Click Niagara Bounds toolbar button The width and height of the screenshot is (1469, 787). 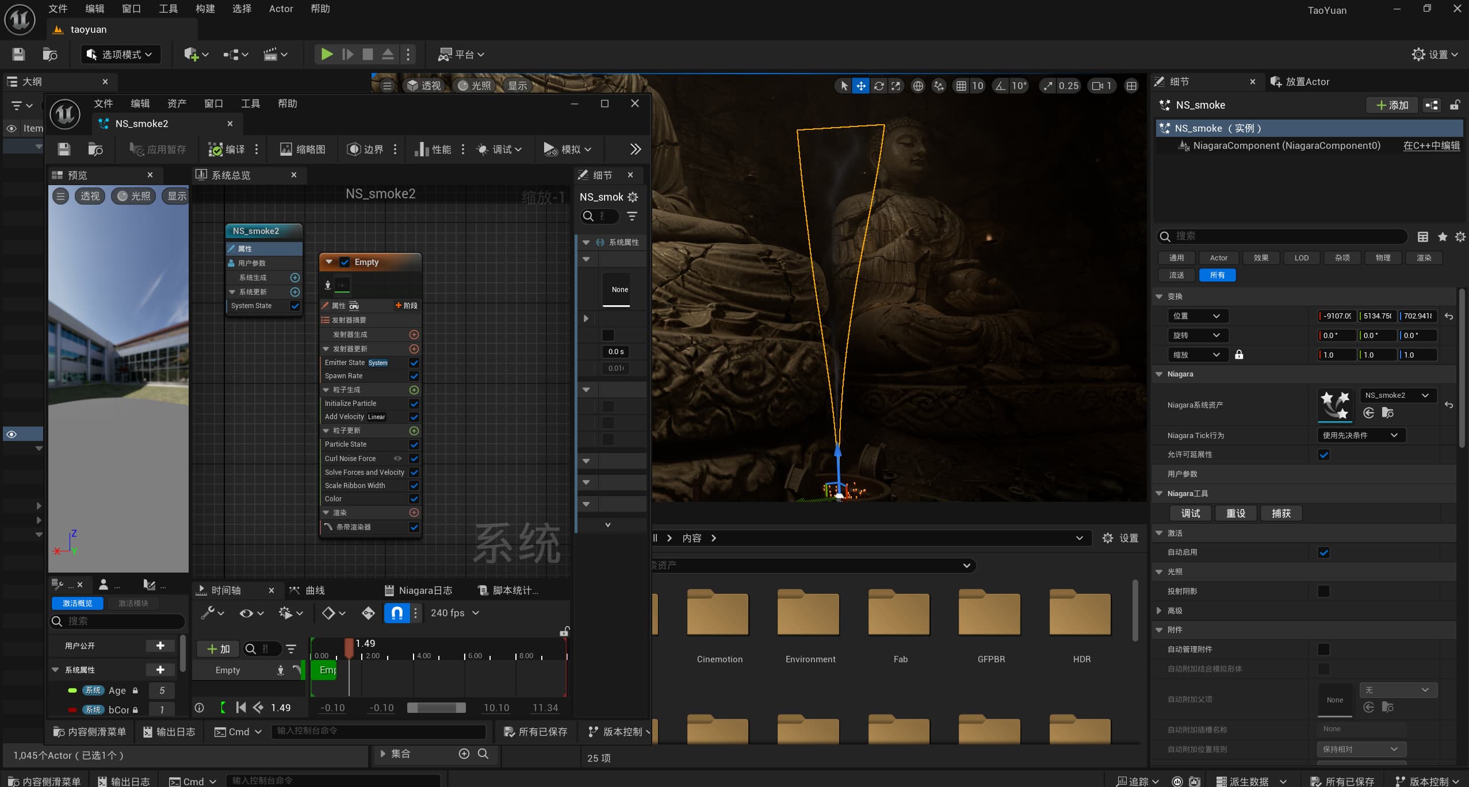[x=365, y=149]
